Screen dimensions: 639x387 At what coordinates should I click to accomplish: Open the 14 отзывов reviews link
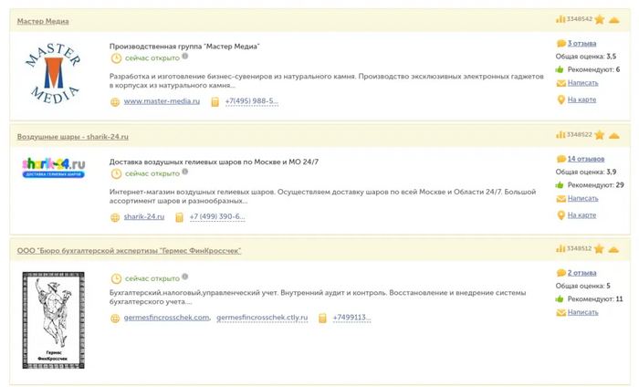(x=585, y=159)
